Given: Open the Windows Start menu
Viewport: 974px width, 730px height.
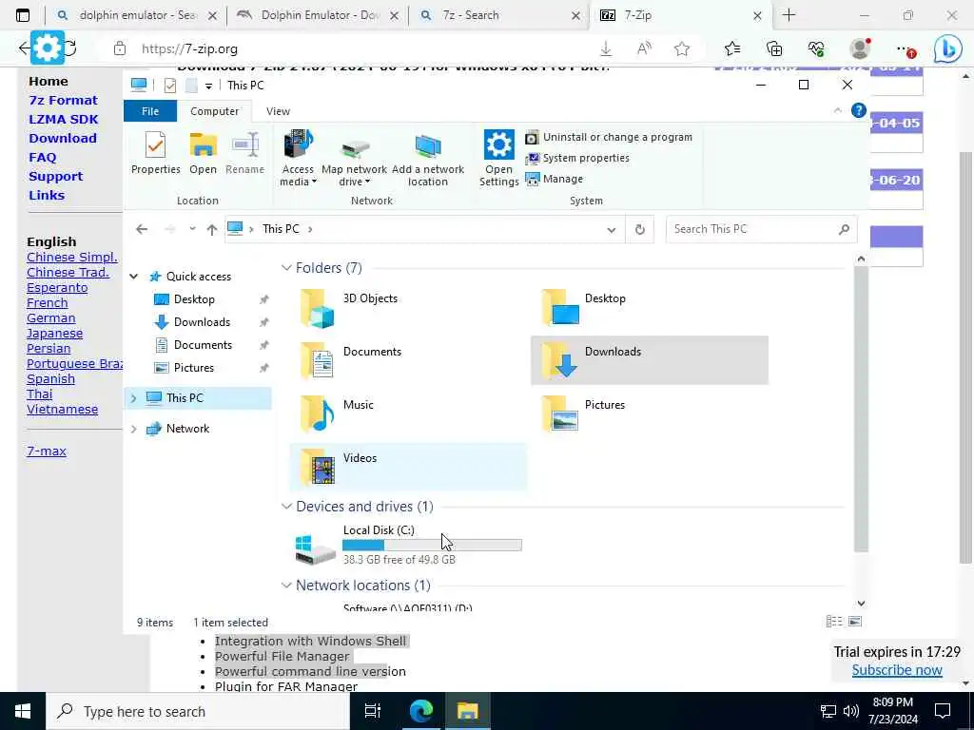Looking at the screenshot, I should point(23,711).
